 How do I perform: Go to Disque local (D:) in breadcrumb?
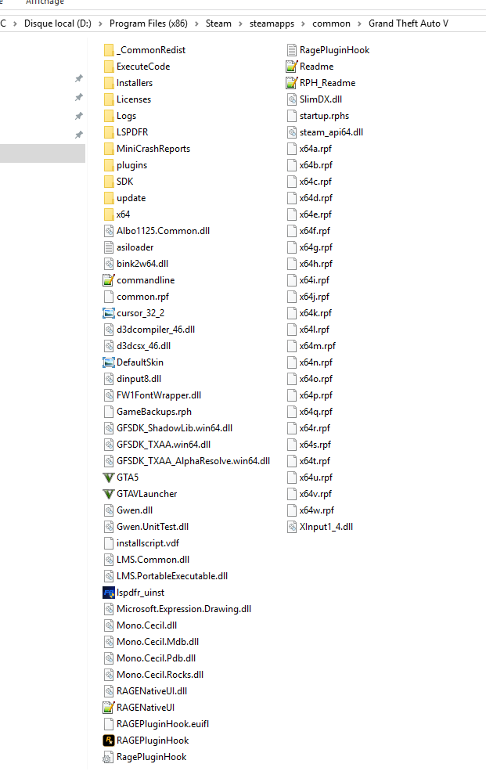click(58, 23)
